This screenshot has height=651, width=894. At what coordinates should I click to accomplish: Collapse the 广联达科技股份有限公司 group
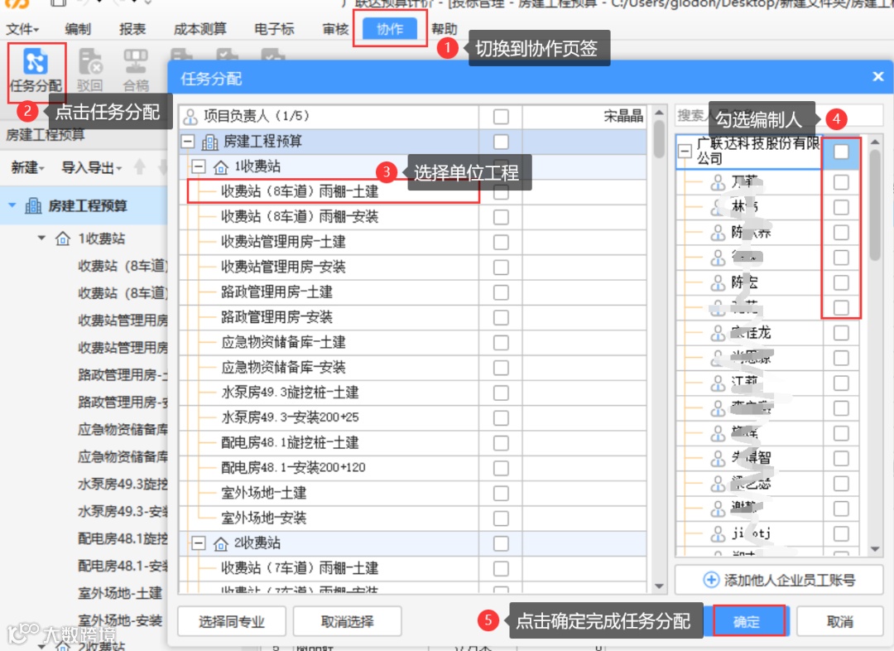(x=685, y=152)
